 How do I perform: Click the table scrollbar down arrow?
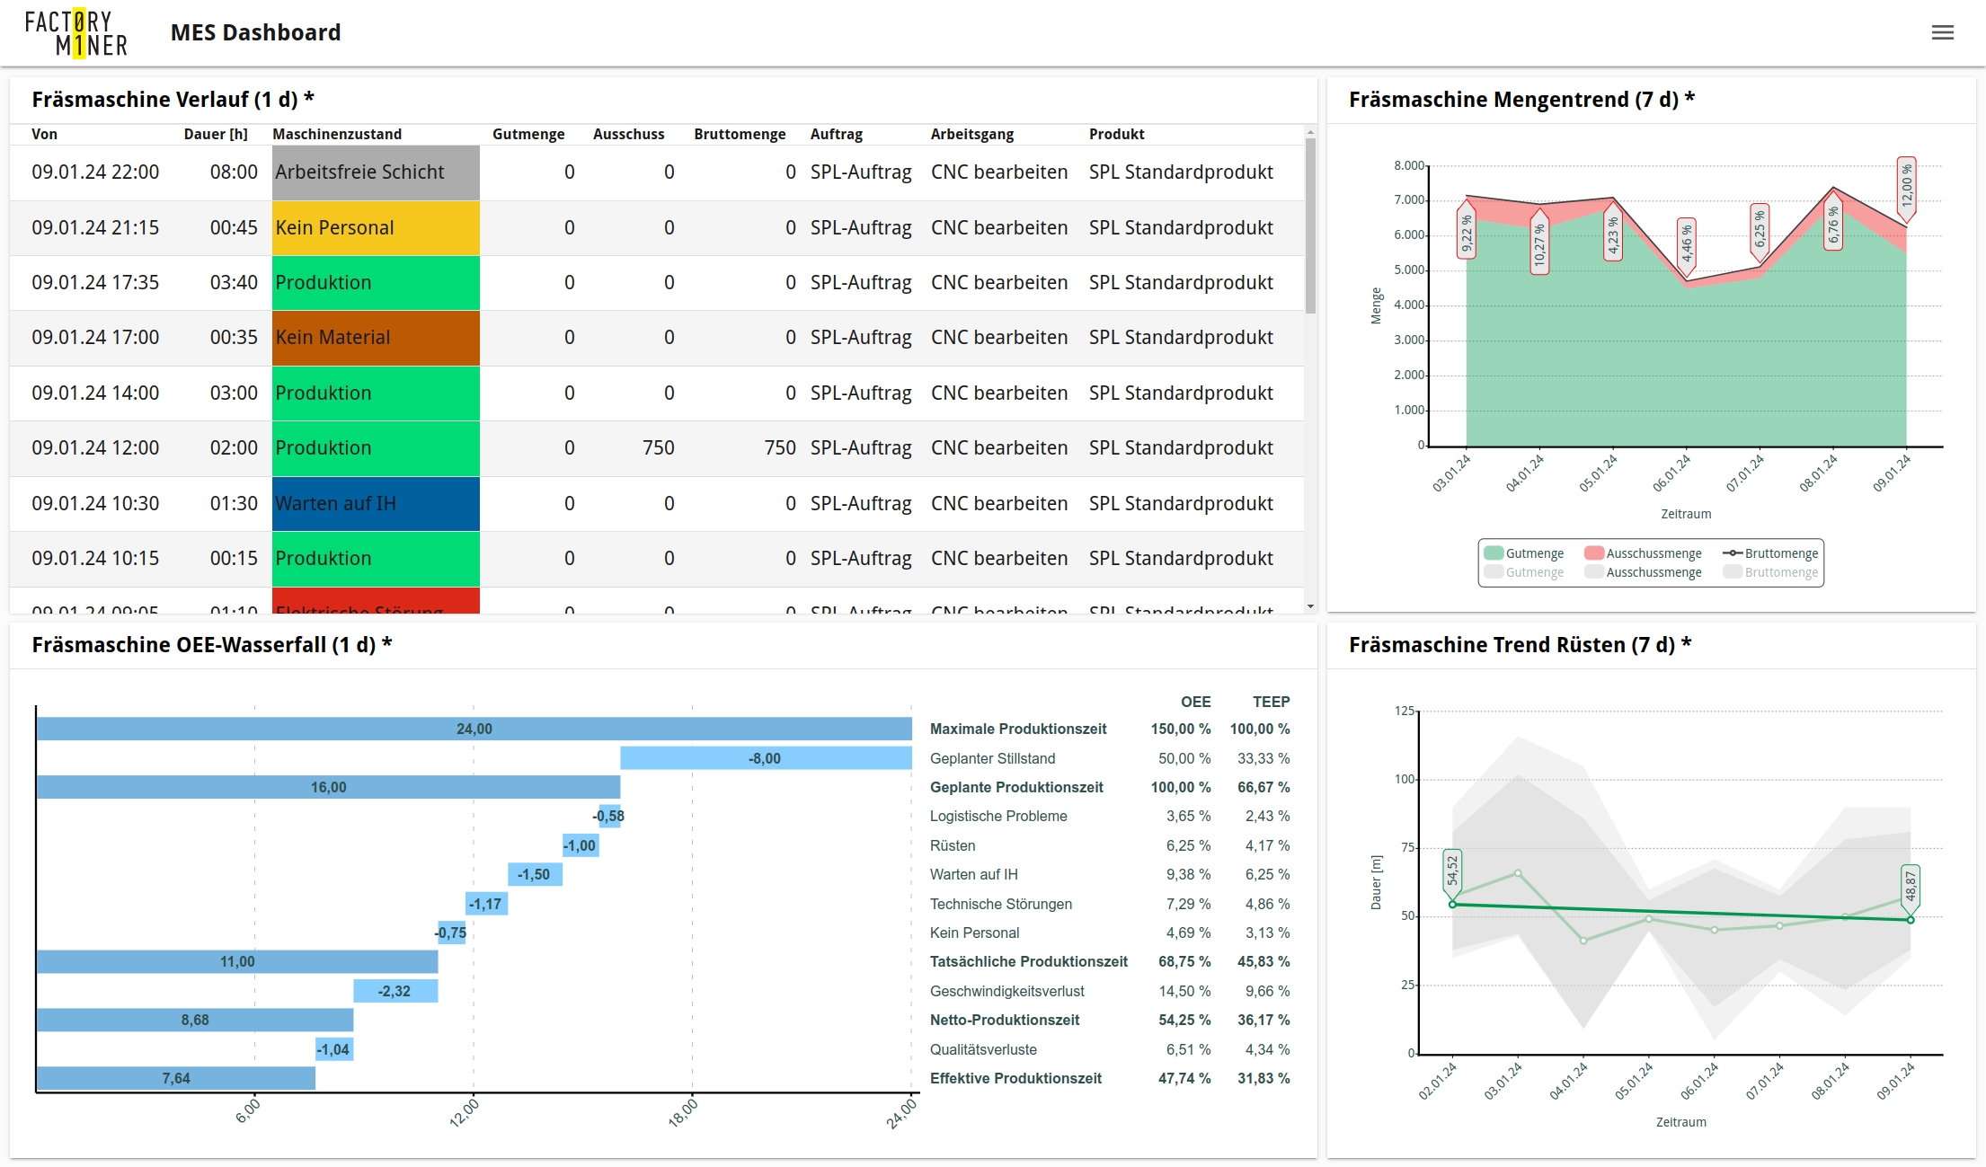click(x=1310, y=606)
